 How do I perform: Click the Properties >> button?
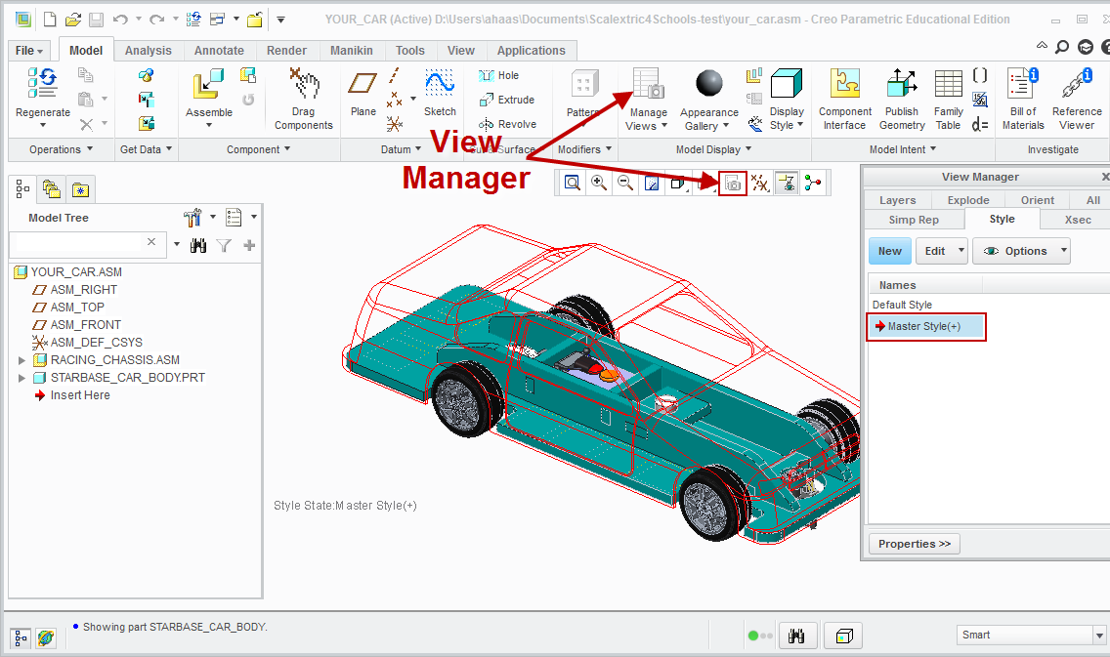[914, 544]
